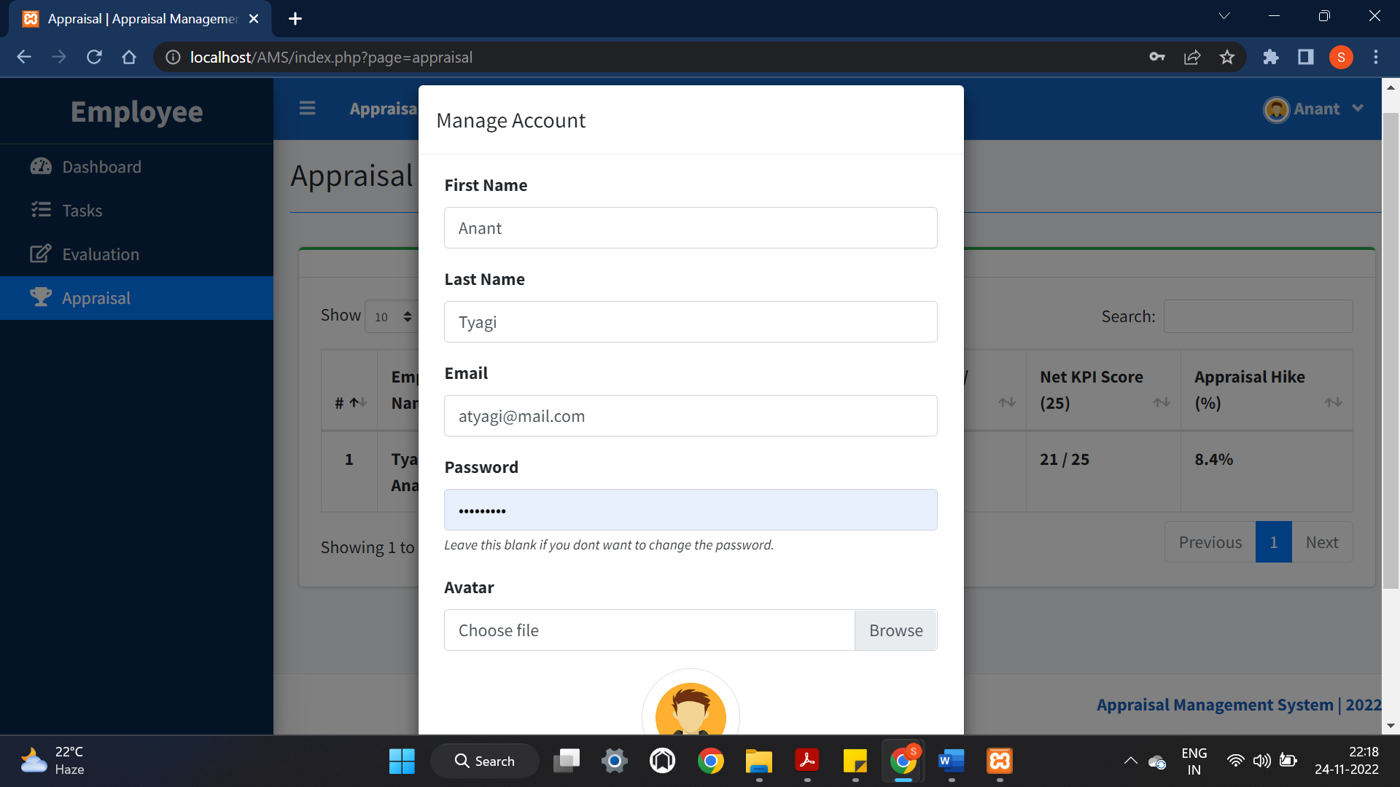
Task: Toggle sorting on Appraisal Hike column
Action: point(1334,402)
